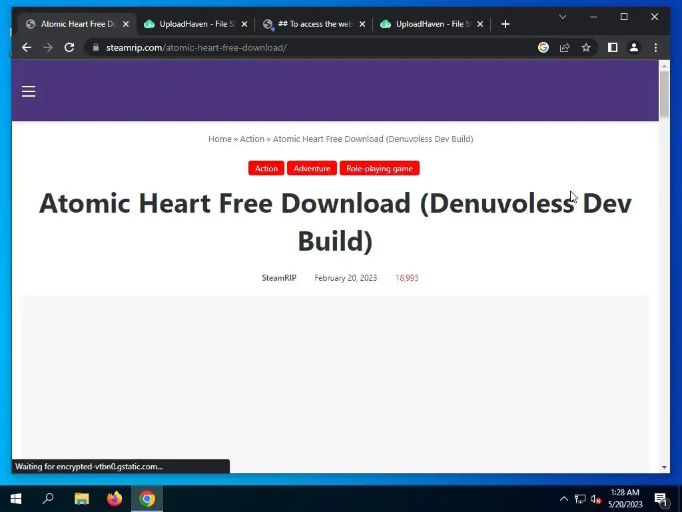682x512 pixels.
Task: Close the first UploadHaven tab
Action: point(244,24)
